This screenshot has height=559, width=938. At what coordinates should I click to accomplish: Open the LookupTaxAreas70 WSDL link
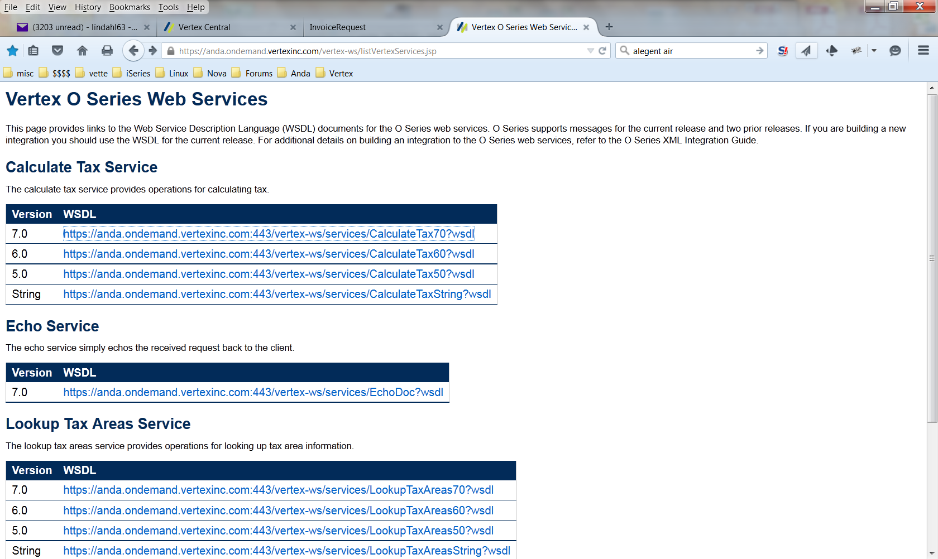coord(278,490)
